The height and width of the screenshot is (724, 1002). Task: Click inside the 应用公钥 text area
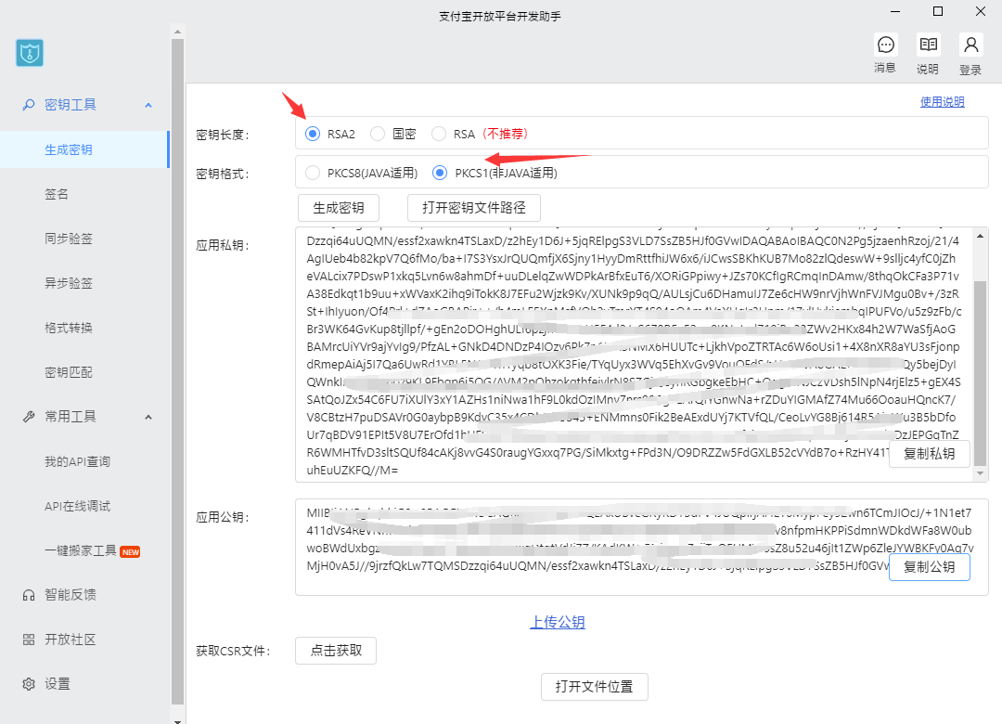[642, 548]
